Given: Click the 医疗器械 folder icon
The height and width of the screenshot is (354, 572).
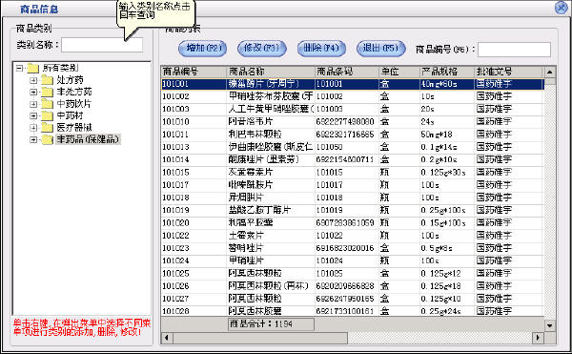Looking at the screenshot, I should click(x=47, y=128).
